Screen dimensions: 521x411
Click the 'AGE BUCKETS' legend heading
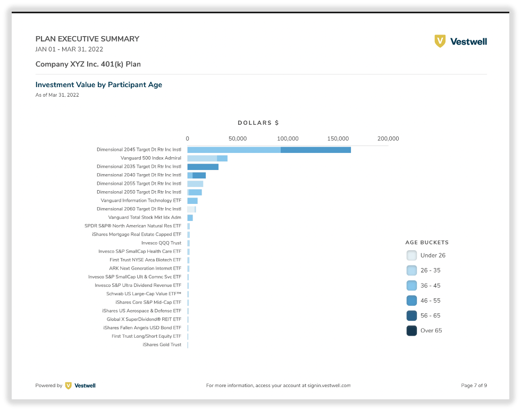(427, 242)
